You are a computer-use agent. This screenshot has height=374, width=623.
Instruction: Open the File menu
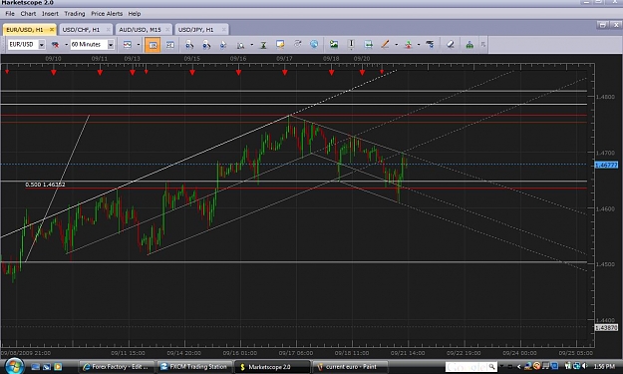10,14
